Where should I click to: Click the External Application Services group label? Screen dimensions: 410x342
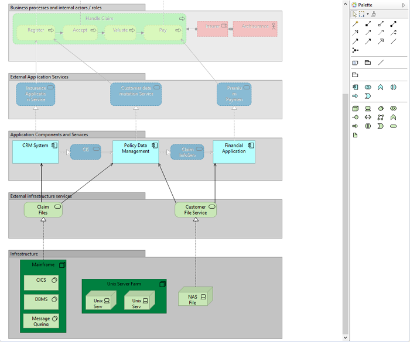coord(39,77)
